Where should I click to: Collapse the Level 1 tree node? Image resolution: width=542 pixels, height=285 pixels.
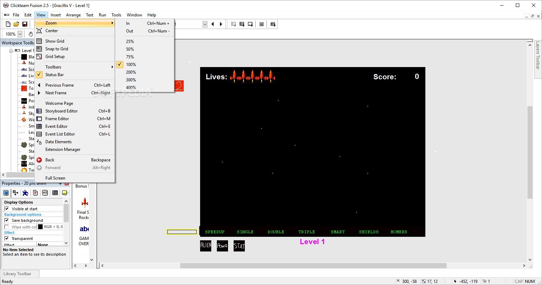coord(12,50)
